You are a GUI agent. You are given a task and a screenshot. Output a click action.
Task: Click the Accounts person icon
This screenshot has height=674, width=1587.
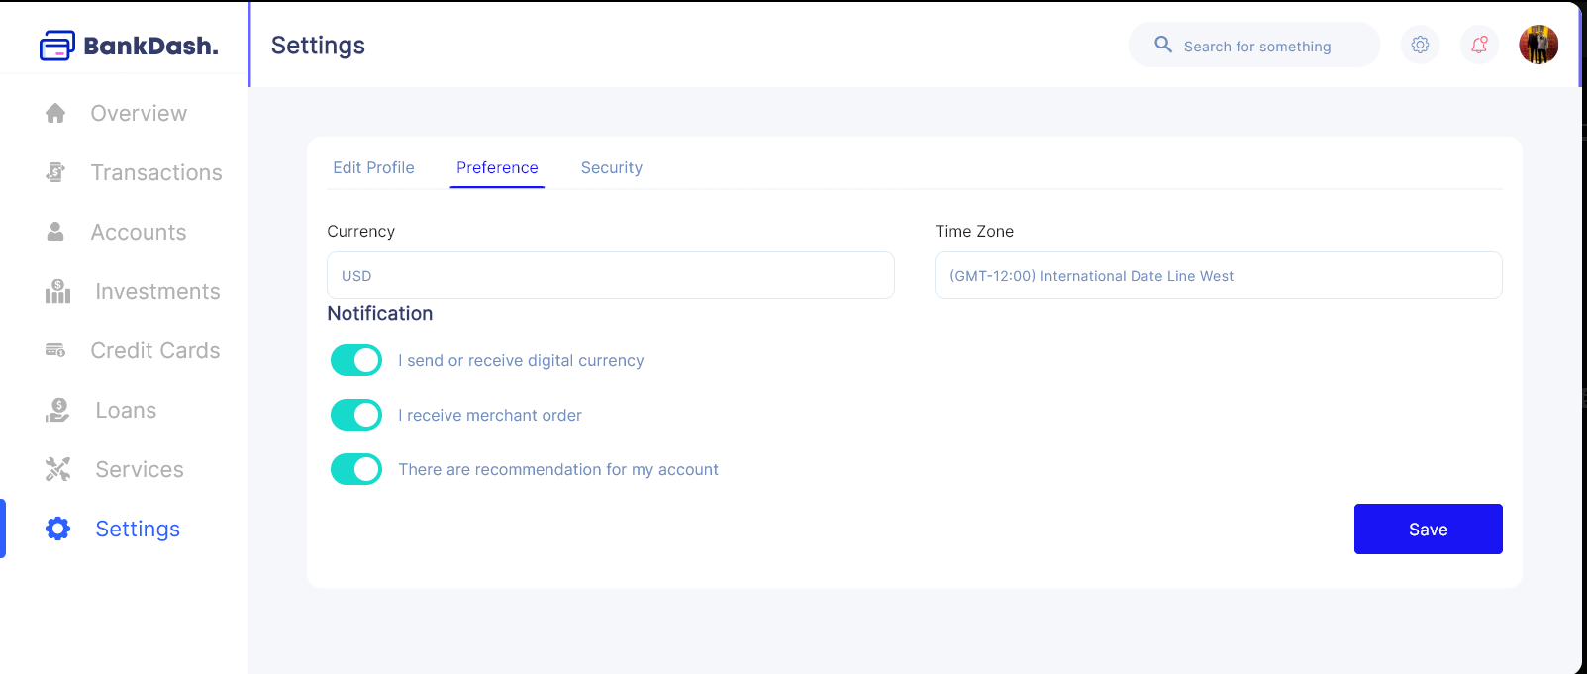click(x=55, y=232)
